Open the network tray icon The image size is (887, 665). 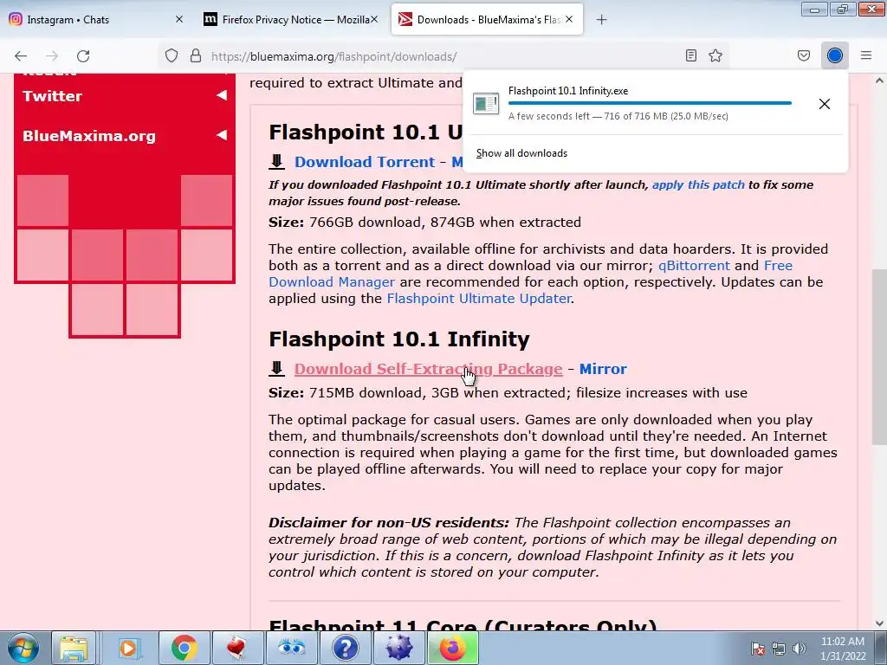[x=779, y=649]
